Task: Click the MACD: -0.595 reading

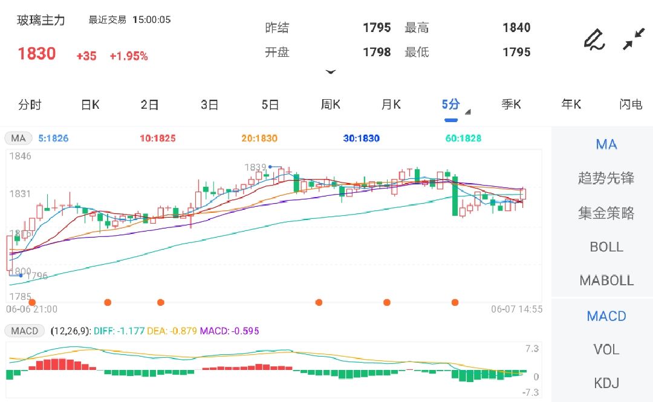Action: pyautogui.click(x=230, y=331)
